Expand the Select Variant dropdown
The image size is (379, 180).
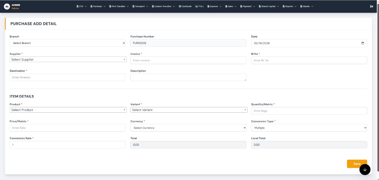[189, 110]
